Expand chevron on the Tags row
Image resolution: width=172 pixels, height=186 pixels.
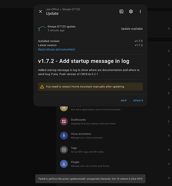click(x=169, y=150)
